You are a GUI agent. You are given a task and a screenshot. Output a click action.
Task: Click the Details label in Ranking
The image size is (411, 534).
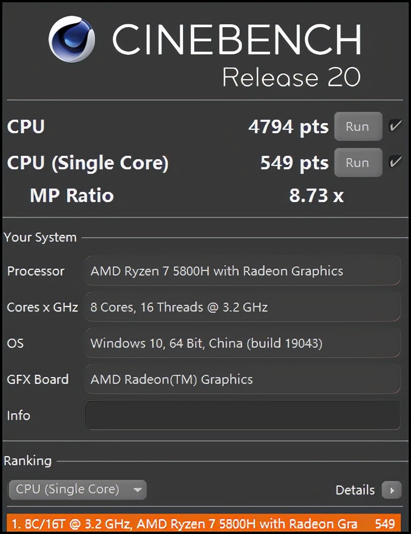355,490
